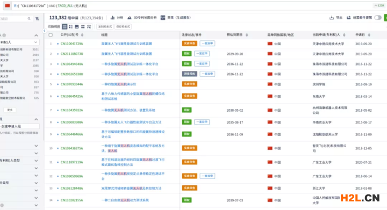Screen dimensions: 387x210
Task: Open 3D专利地图分析
Action: 142,18
